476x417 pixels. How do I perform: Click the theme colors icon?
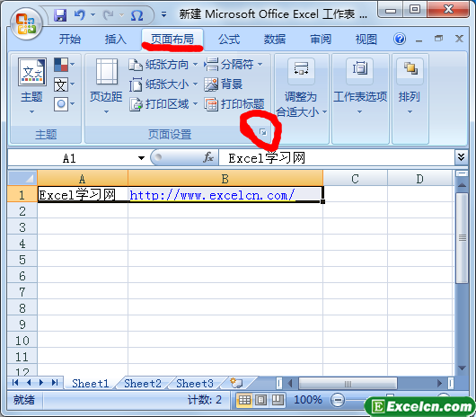(64, 65)
